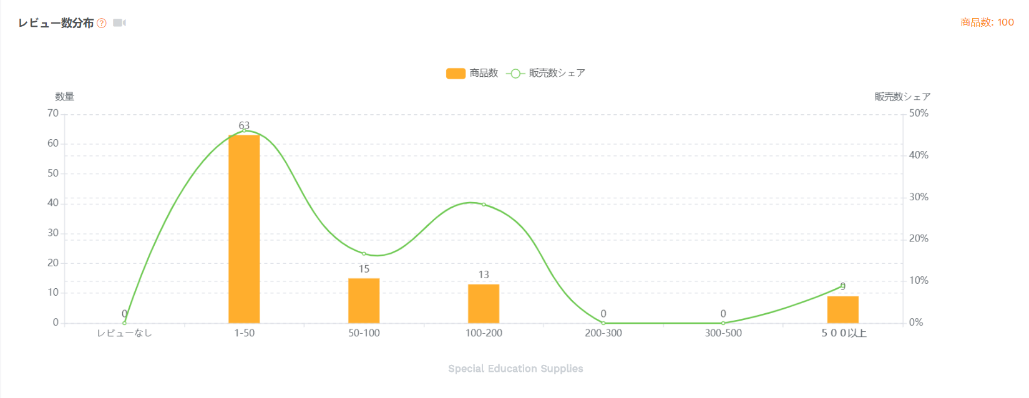The width and height of the screenshot is (1029, 398).
Task: Click the green circle legend marker
Action: click(515, 74)
